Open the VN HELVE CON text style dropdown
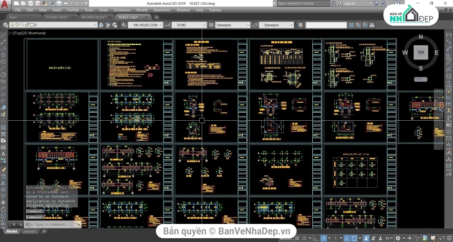 tap(161, 25)
